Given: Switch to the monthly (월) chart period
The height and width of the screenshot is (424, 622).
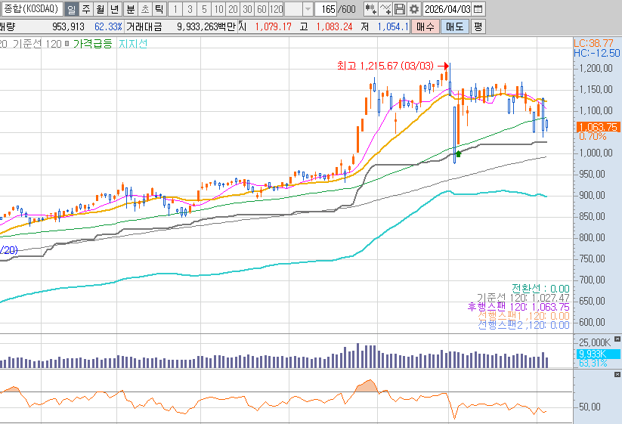Looking at the screenshot, I should [101, 9].
